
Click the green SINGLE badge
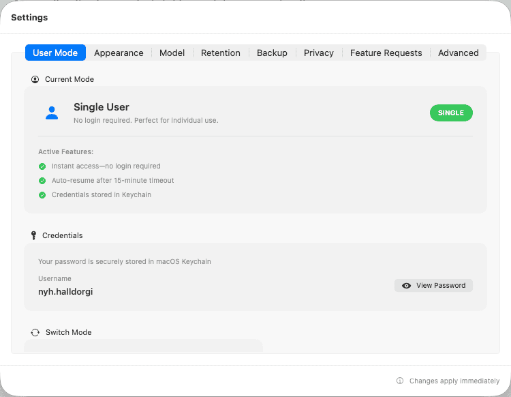pyautogui.click(x=451, y=113)
